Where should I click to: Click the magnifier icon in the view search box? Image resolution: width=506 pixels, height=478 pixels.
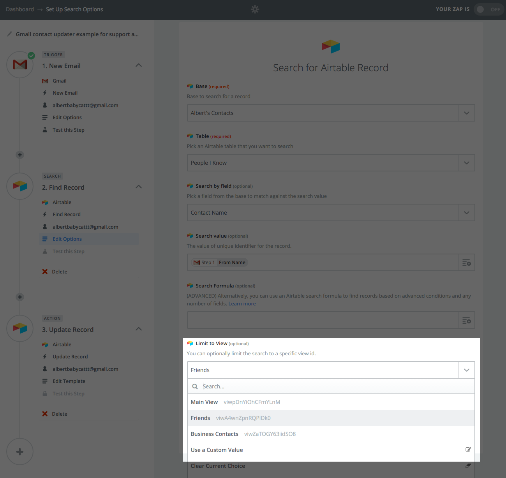point(195,386)
